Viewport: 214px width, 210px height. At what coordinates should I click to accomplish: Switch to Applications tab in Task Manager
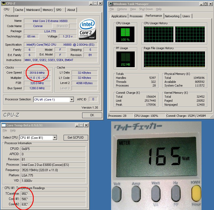coord(119,16)
